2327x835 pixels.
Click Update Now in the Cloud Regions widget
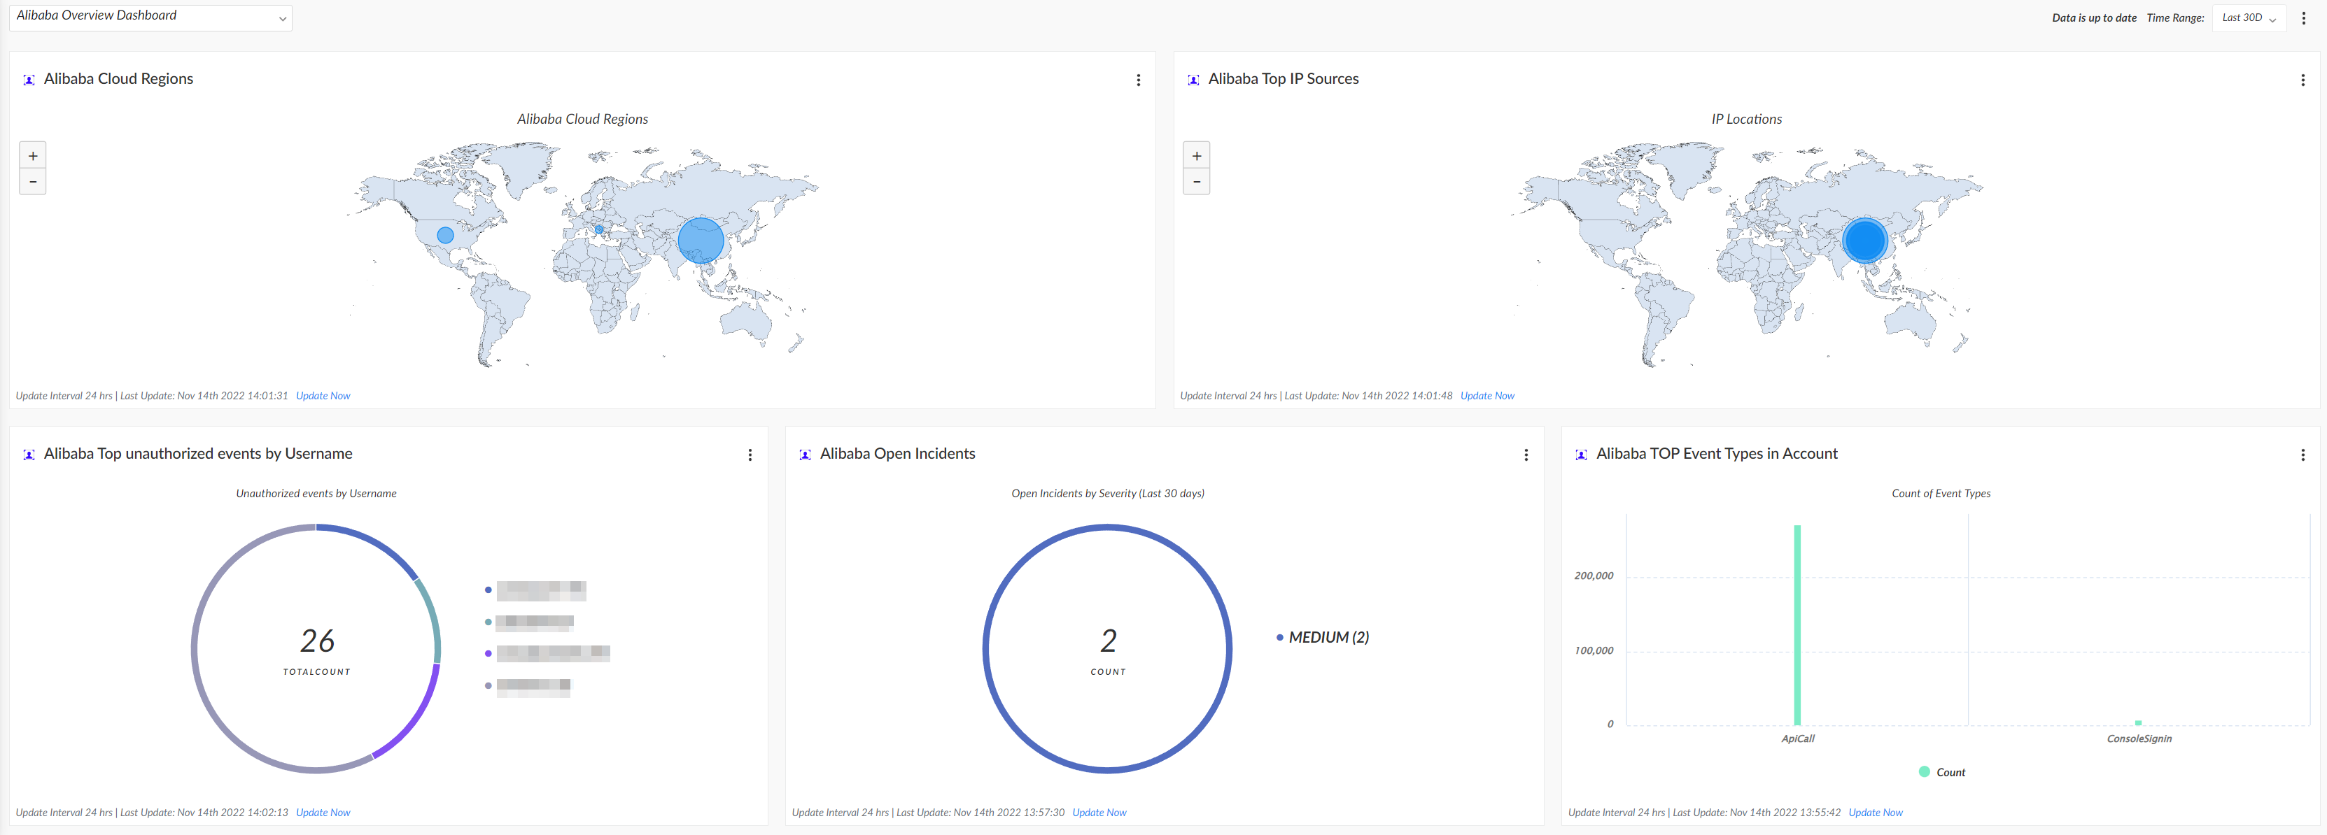point(323,395)
